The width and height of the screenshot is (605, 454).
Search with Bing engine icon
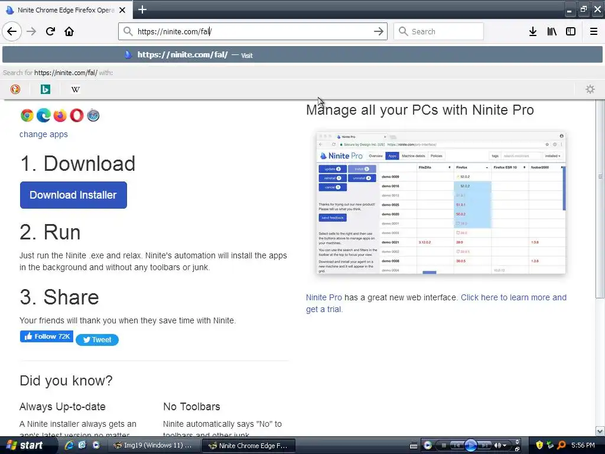pos(45,89)
